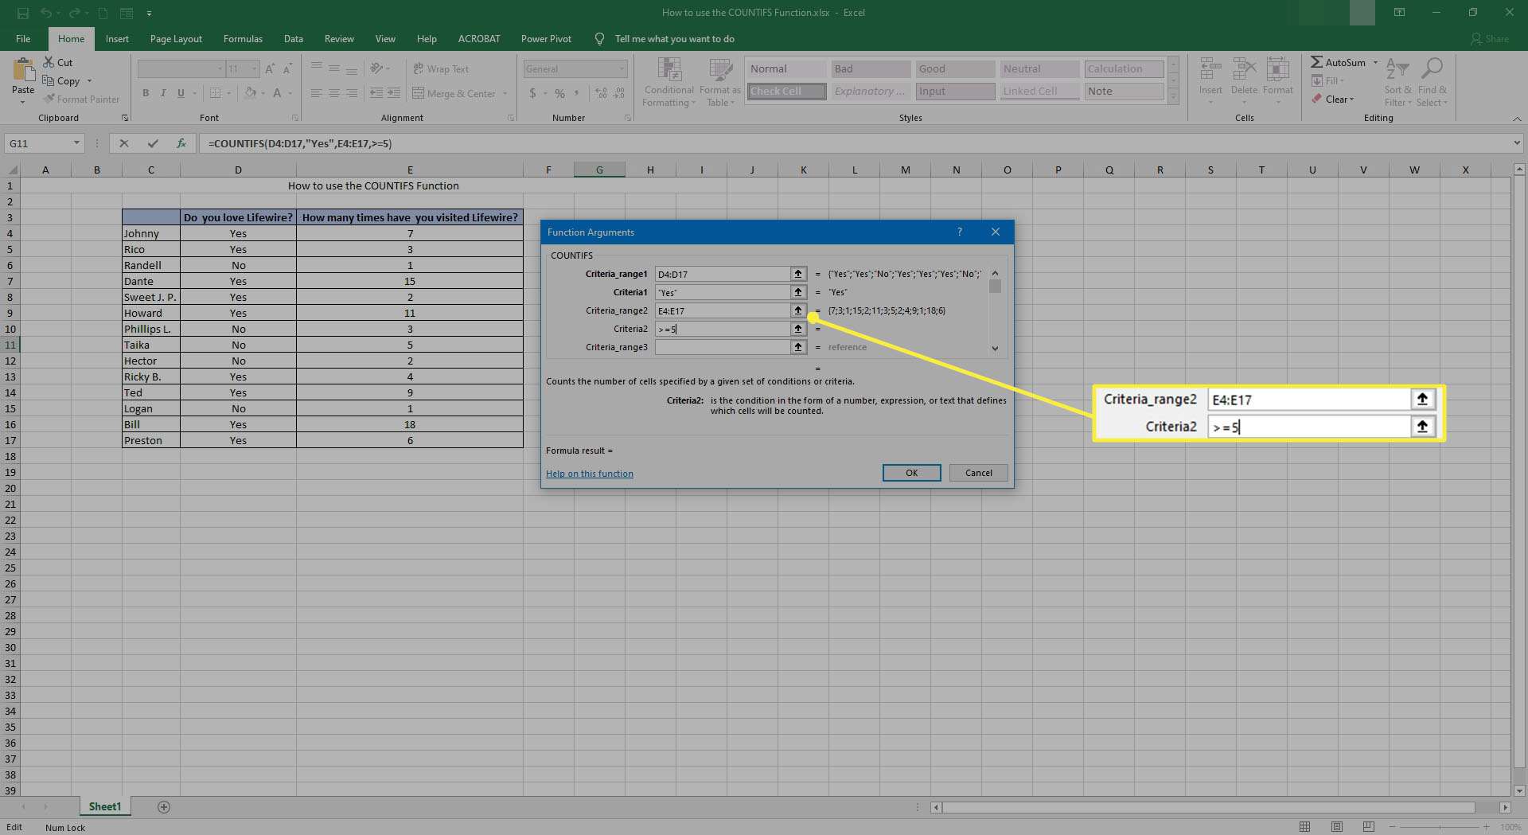Screen dimensions: 1528x835
Task: Open Format as Table gallery
Action: (x=720, y=83)
